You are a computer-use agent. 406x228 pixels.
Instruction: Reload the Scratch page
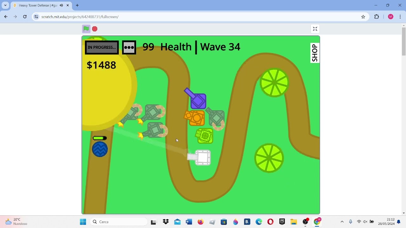pyautogui.click(x=25, y=17)
